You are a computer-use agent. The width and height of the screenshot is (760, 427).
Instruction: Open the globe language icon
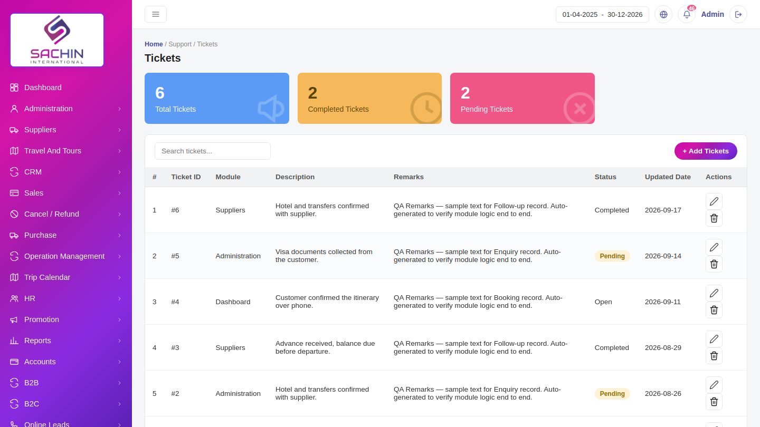(x=663, y=14)
